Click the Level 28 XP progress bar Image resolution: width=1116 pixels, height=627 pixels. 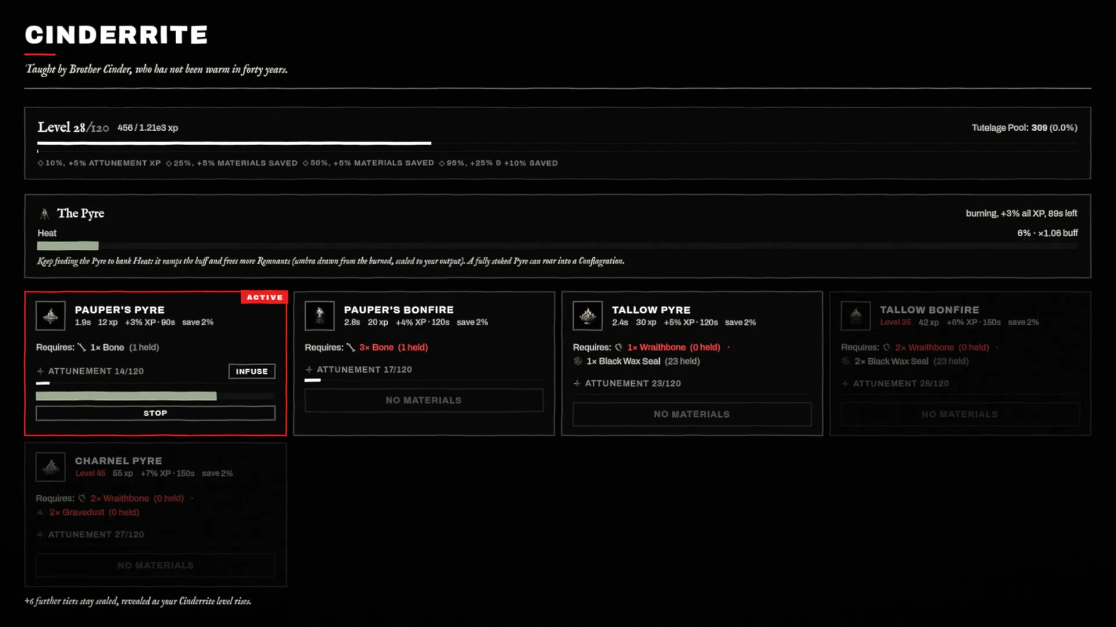557,143
